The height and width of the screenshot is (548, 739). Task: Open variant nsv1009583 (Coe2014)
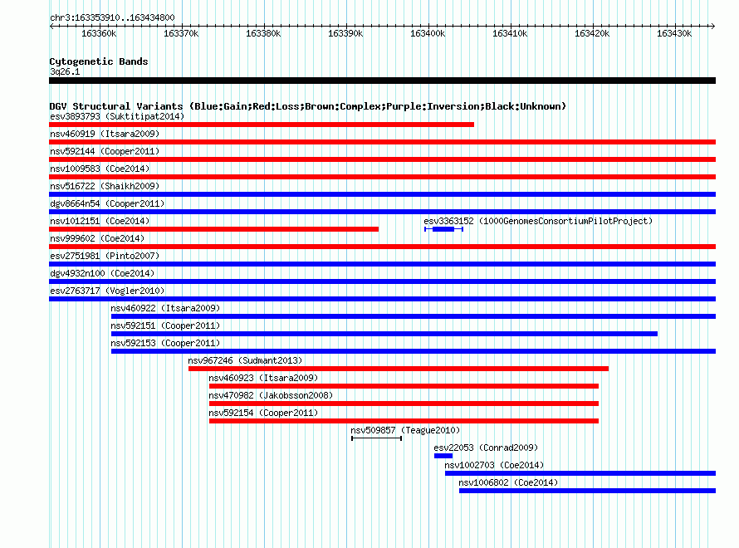coord(100,169)
